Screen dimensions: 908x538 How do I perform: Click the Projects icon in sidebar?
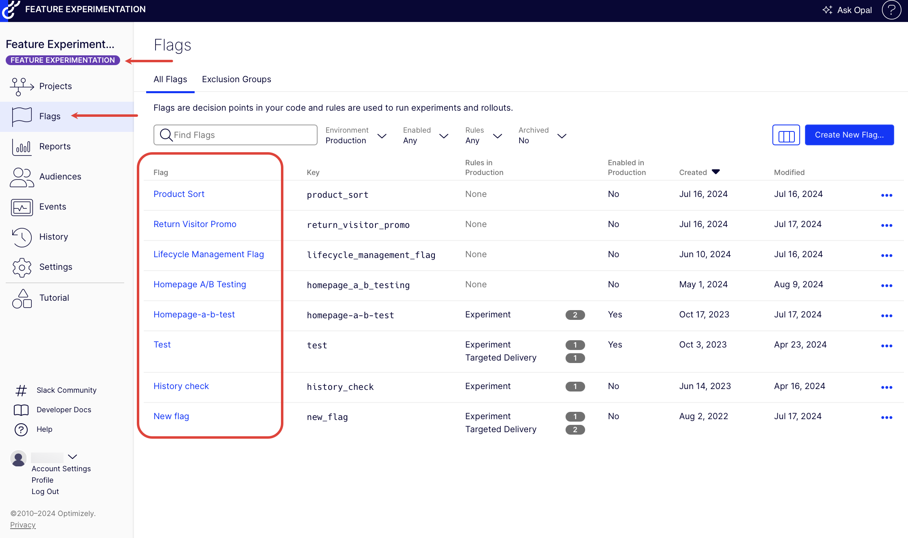pyautogui.click(x=21, y=86)
